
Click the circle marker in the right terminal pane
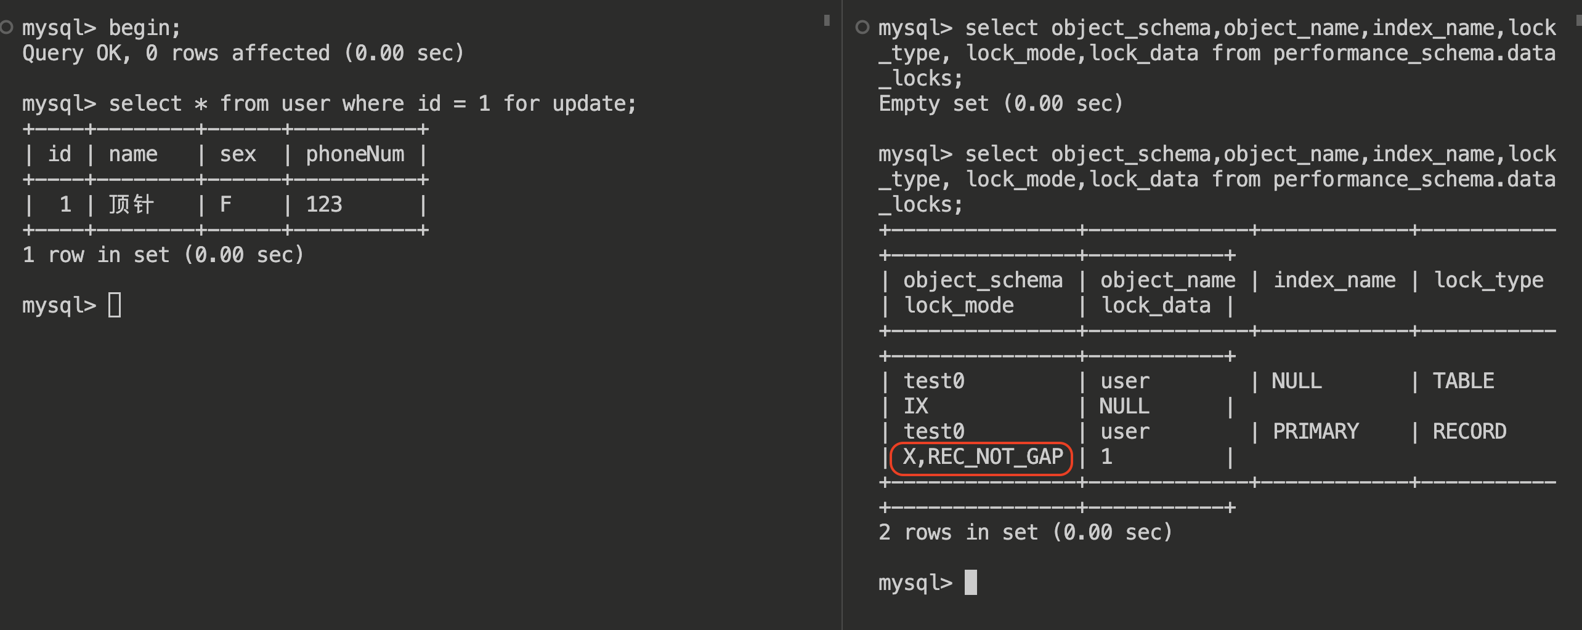point(862,27)
